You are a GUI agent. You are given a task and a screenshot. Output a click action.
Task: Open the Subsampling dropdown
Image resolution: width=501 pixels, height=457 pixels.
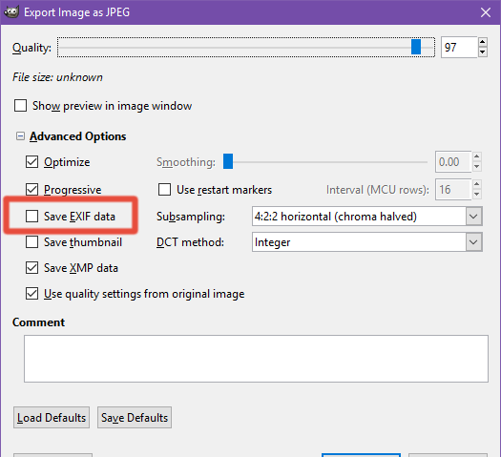367,217
